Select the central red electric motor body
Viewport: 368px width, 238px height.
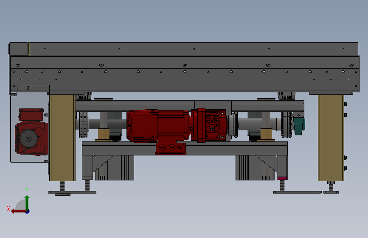[158, 125]
